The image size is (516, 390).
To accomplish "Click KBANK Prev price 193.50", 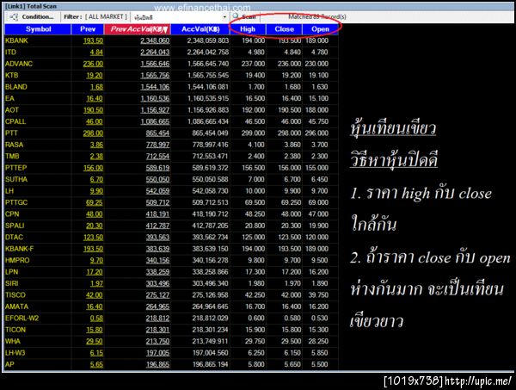I will 93,40.
